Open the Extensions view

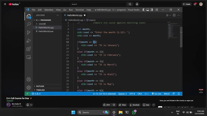point(29,49)
